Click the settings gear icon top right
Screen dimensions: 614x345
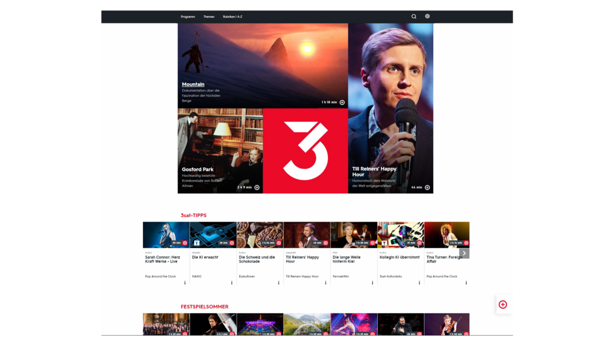point(427,16)
